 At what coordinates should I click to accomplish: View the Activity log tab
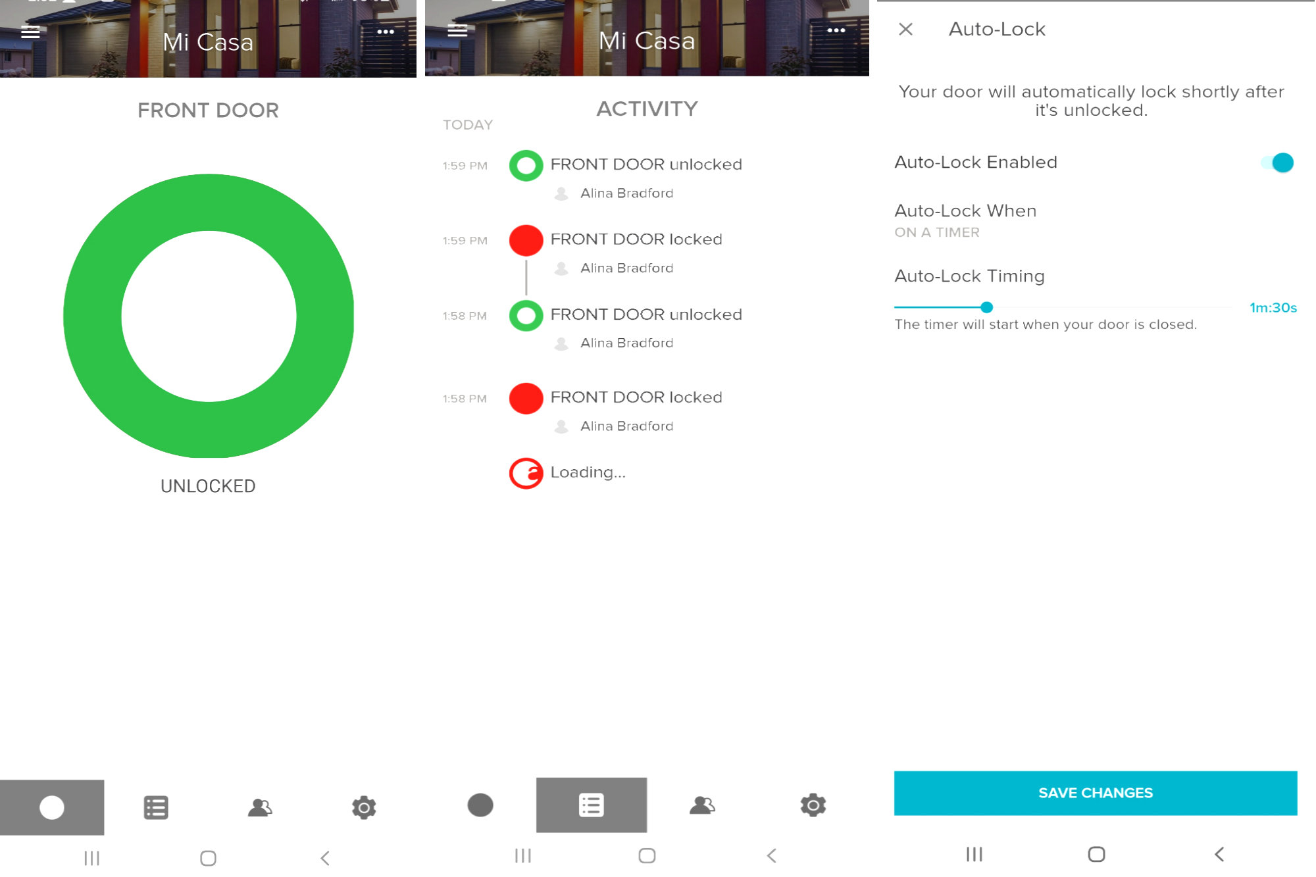591,805
